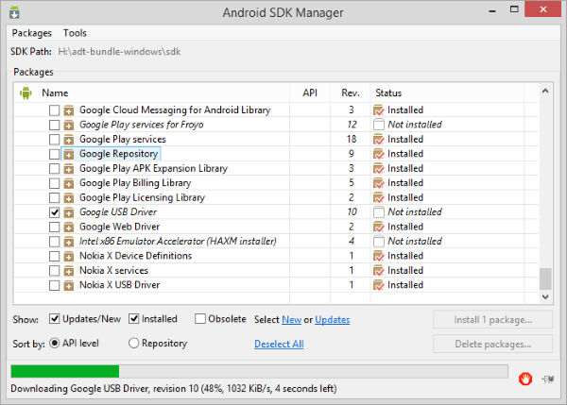Click not installed status icon for Play services for Froyo
Viewport: 567px width, 405px height.
pos(379,125)
